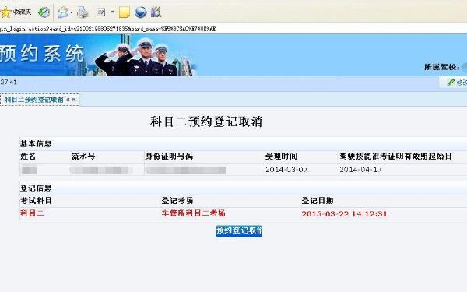Click the 2015-03-22 14:12:31 registration date
The width and height of the screenshot is (467, 292).
344,214
